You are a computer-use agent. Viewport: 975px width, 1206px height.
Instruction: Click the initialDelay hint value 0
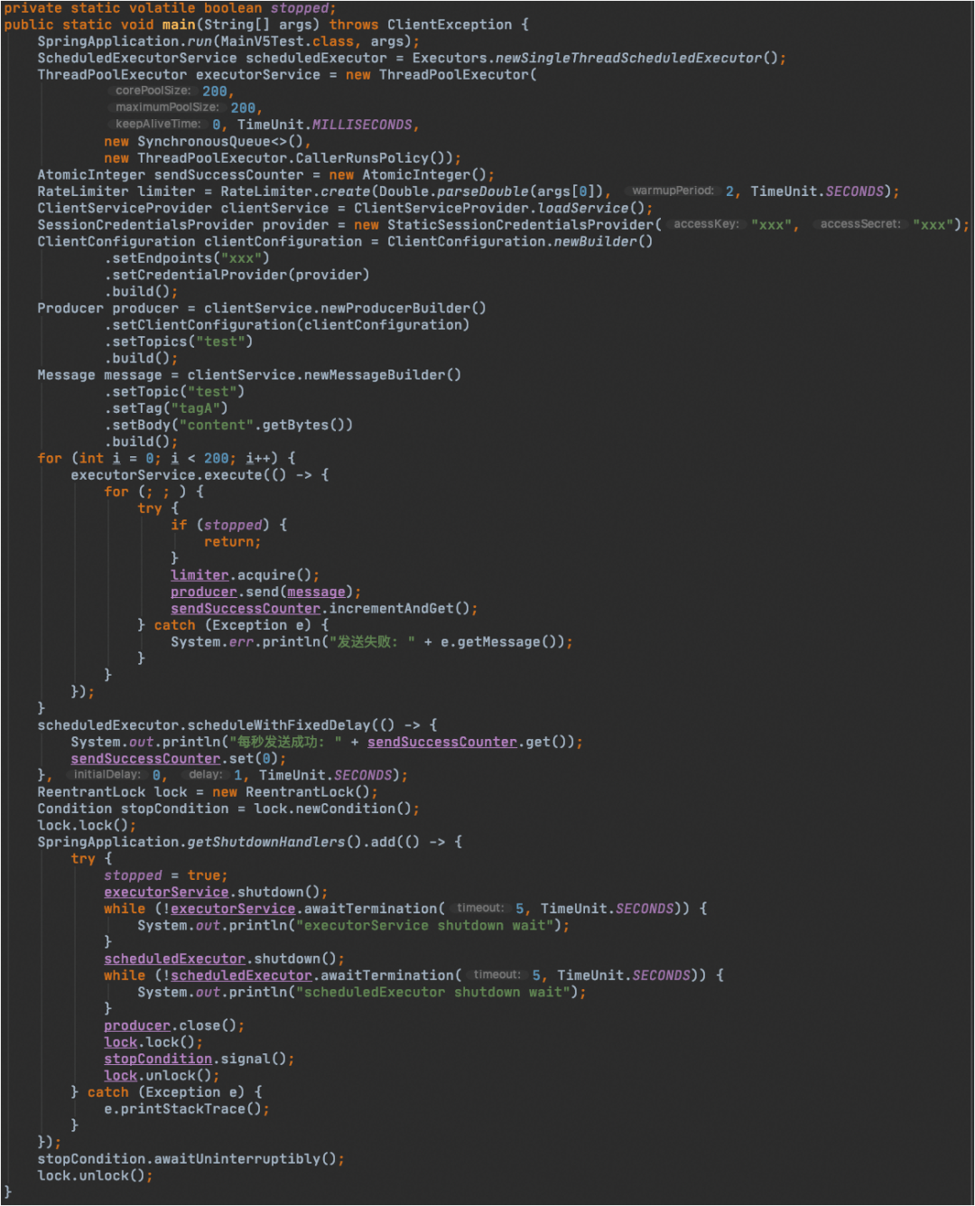pyautogui.click(x=157, y=775)
